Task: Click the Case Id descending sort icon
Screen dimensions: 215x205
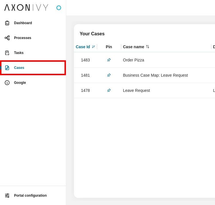Action: (x=93, y=47)
